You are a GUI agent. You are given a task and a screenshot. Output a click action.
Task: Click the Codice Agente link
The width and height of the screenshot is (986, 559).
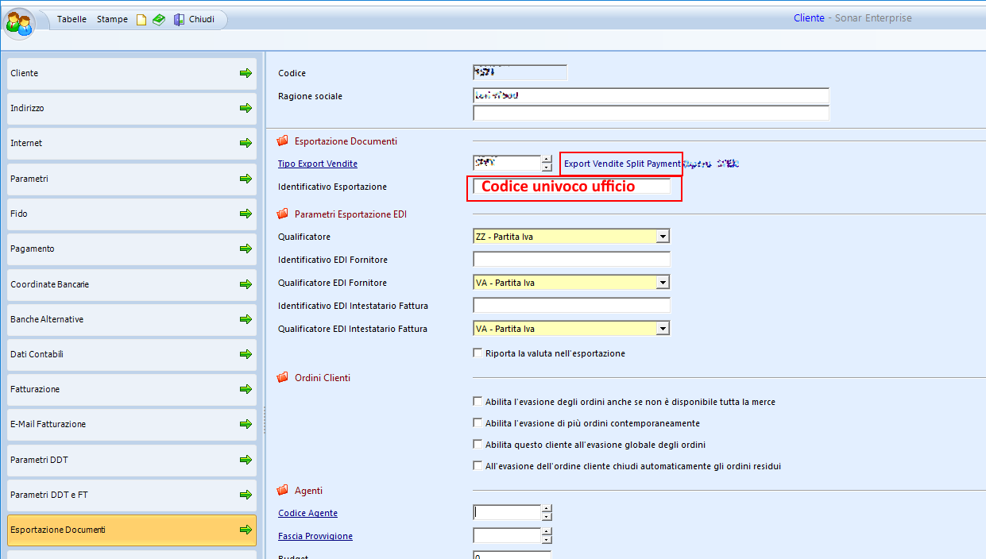[307, 513]
